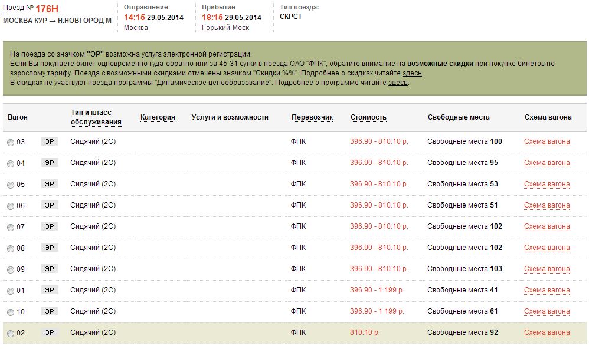Image resolution: width=589 pixels, height=349 pixels.
Task: Click the Перевозчик column header
Action: pyautogui.click(x=312, y=117)
